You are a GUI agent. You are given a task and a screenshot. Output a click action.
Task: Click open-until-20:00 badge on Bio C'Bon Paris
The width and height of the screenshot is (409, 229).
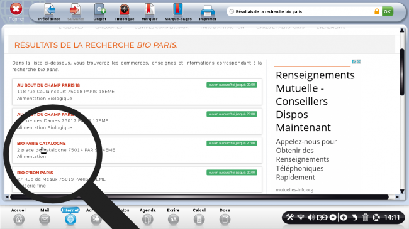click(x=232, y=173)
